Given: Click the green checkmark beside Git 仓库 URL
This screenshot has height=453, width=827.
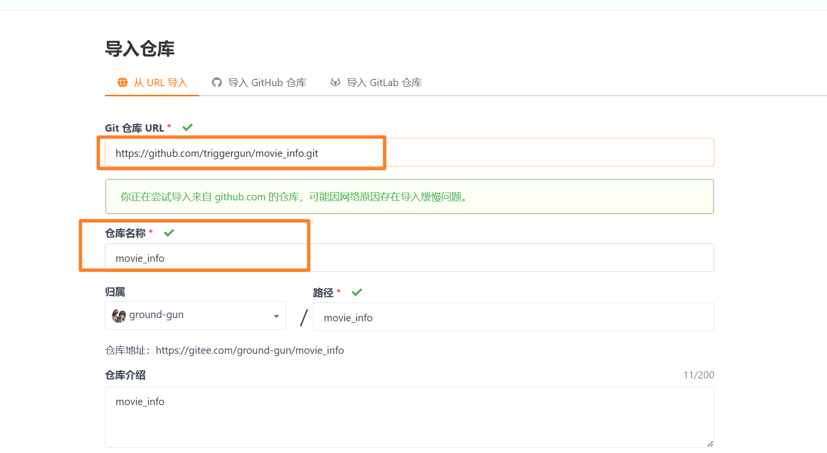Looking at the screenshot, I should [188, 127].
